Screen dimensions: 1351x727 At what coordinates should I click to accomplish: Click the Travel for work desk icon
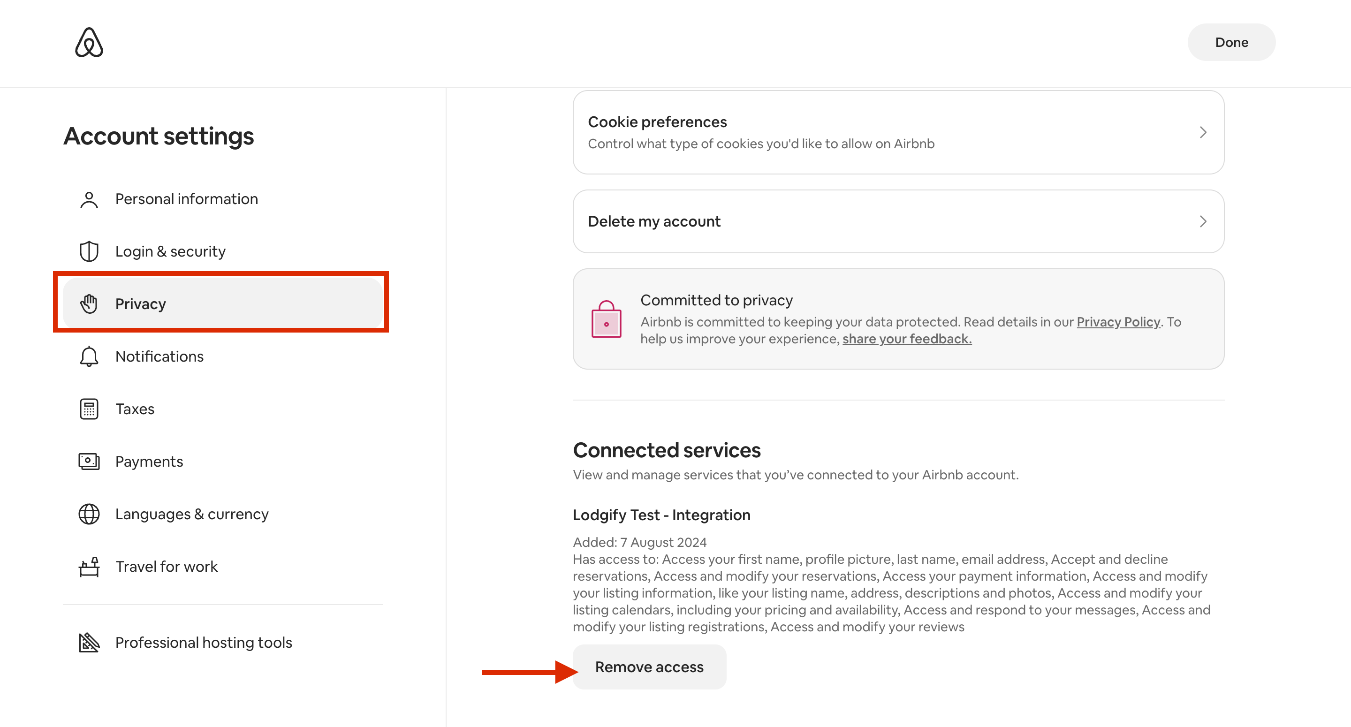click(x=89, y=567)
